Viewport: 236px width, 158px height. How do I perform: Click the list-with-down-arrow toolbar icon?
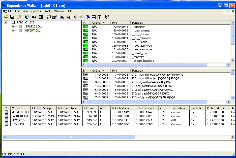[x=75, y=17]
